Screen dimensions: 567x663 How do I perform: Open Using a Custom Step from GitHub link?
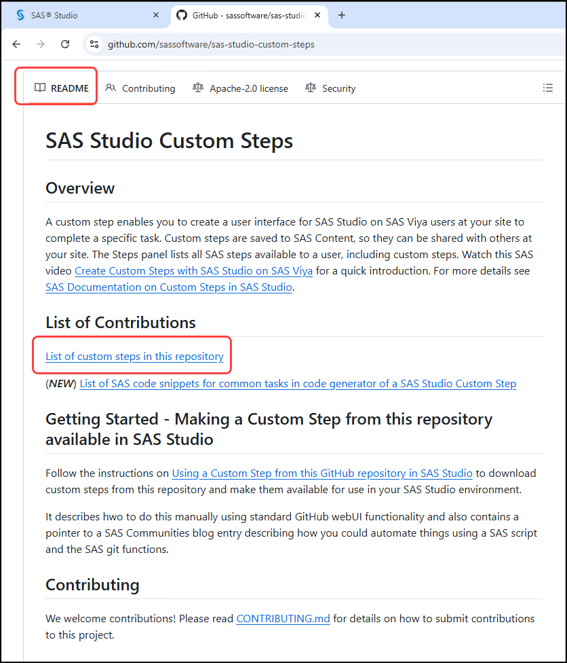click(x=322, y=473)
